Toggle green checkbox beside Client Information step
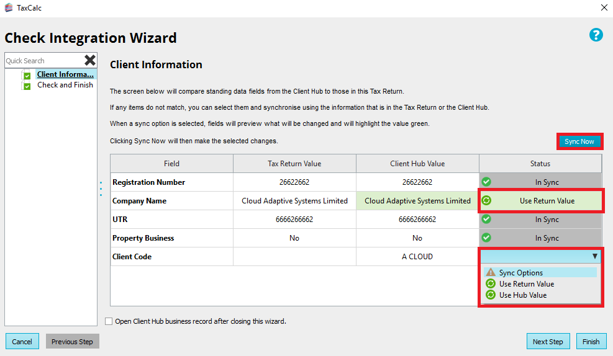Viewport: 613px width, 356px height. pyautogui.click(x=27, y=76)
